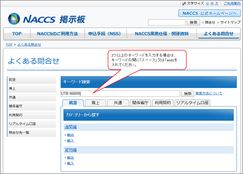Image resolution: width=243 pixels, height=174 pixels.
Task: Open 検索方法について link
Action: point(209,93)
